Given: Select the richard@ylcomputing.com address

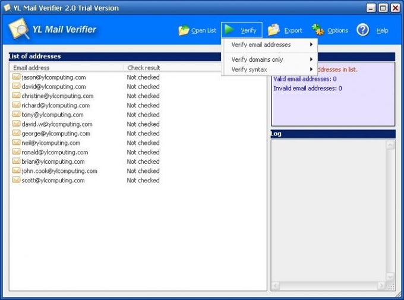Looking at the screenshot, I should tap(56, 105).
